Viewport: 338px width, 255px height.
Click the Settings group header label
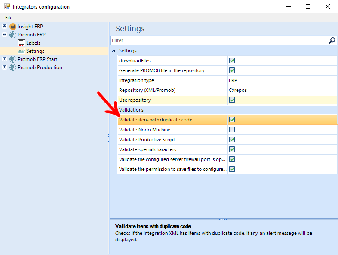pos(128,51)
